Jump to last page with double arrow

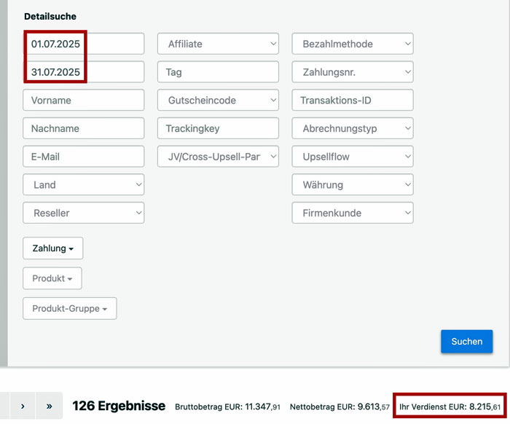pos(49,406)
